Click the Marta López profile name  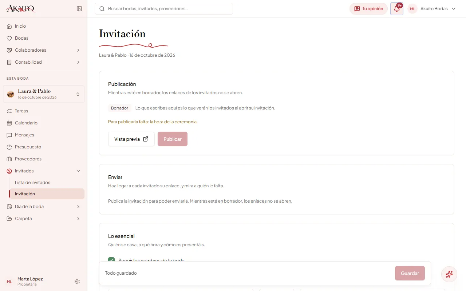tap(30, 279)
